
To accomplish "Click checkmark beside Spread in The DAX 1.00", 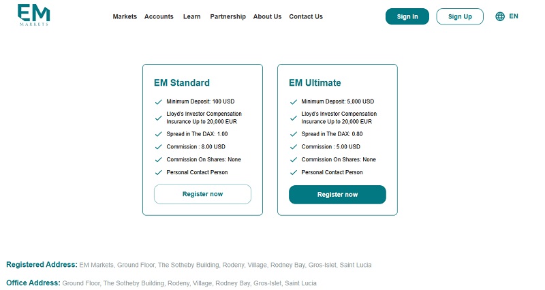I will [159, 134].
